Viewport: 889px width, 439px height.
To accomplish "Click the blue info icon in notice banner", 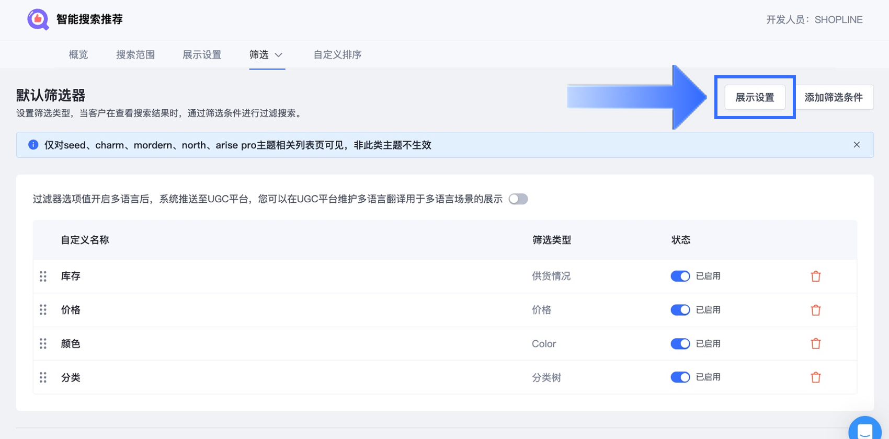I will coord(33,145).
